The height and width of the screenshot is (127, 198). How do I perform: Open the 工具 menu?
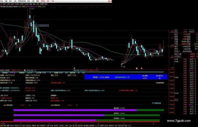(33, 1)
